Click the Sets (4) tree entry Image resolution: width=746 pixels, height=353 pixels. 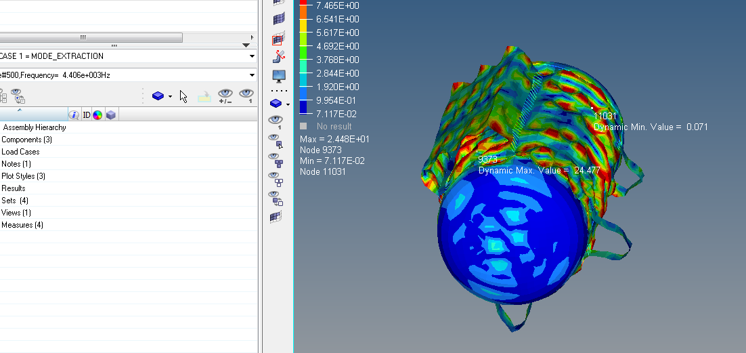15,201
